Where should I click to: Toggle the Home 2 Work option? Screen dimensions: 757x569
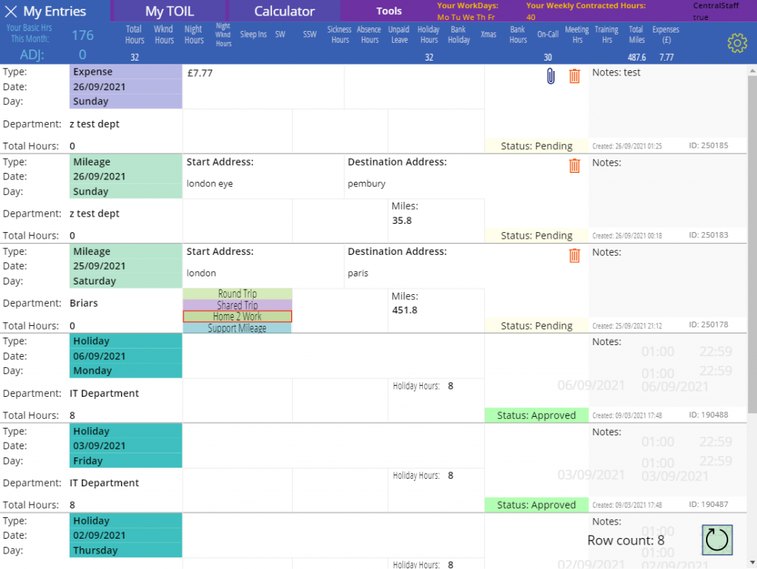[x=237, y=316]
